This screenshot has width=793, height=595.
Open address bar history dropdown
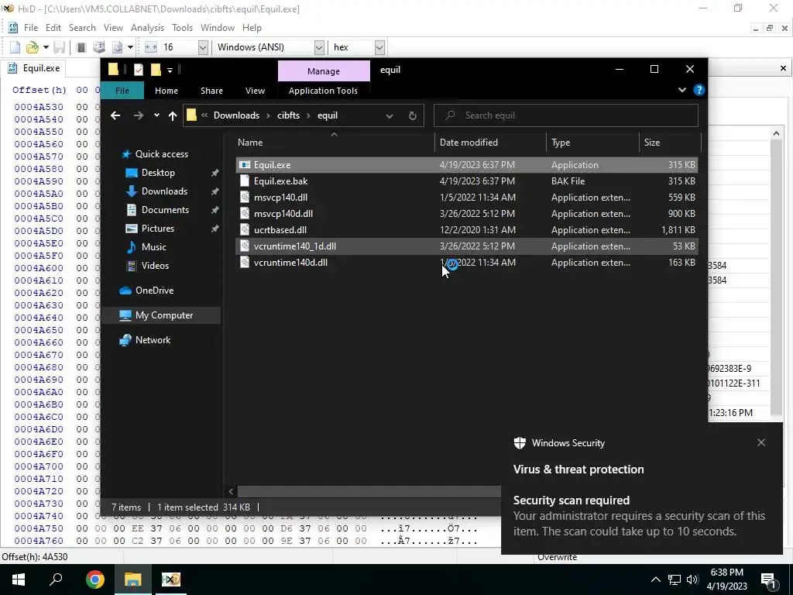[x=389, y=116]
